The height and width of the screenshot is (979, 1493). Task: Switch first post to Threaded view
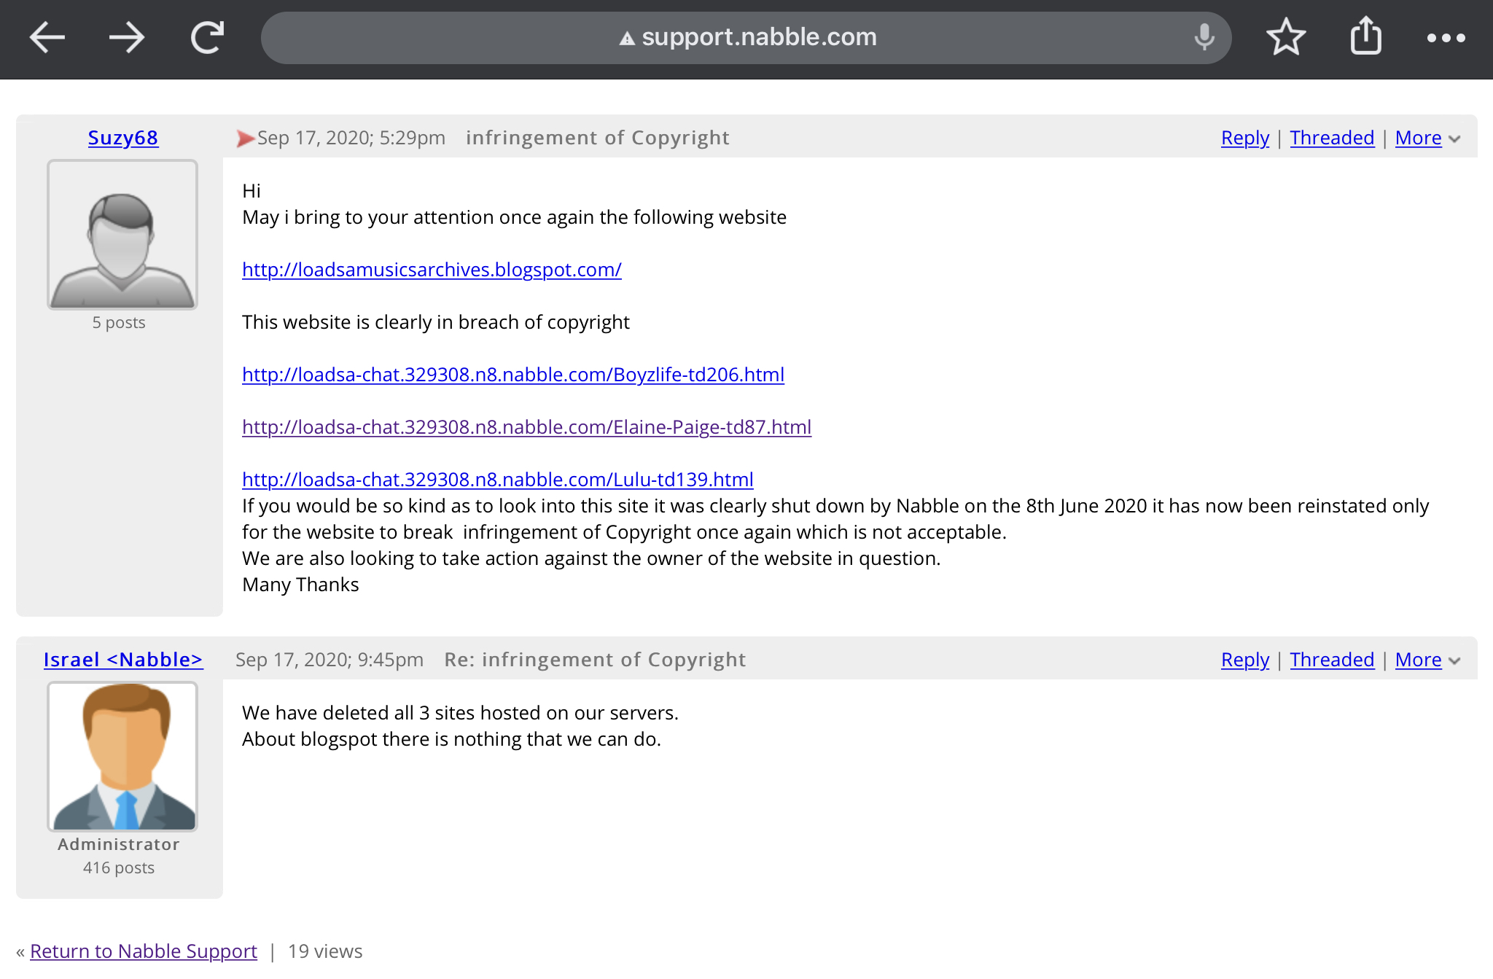1331,138
